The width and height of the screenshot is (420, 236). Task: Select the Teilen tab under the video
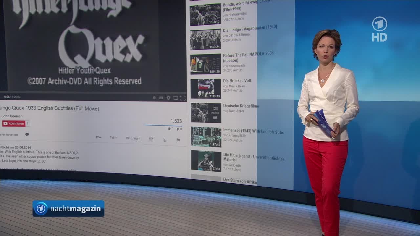[114, 138]
